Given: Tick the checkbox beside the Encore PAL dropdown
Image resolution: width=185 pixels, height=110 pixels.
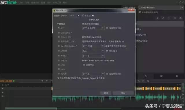Looking at the screenshot, I should 107,51.
